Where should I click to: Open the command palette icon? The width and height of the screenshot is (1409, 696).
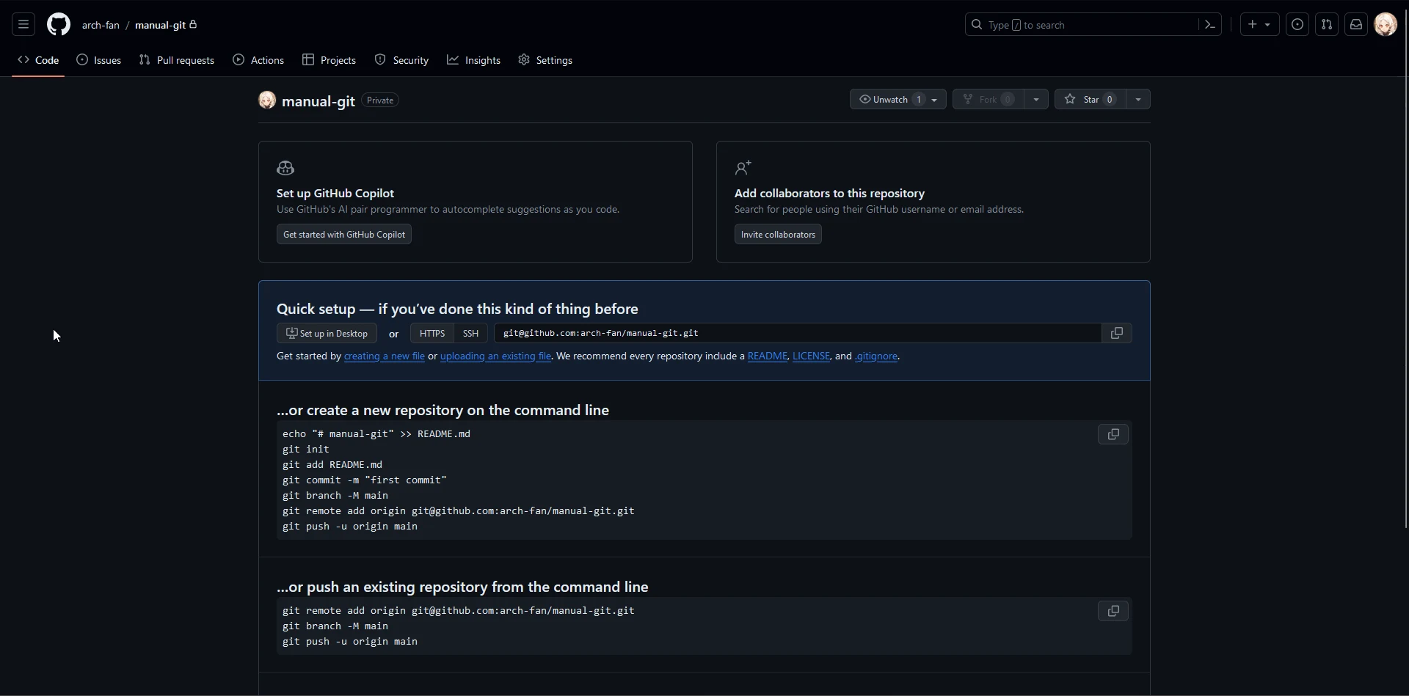pyautogui.click(x=1210, y=24)
